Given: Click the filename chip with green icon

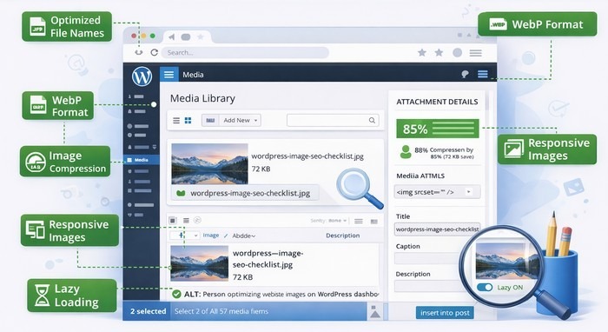Looking at the screenshot, I should pyautogui.click(x=246, y=193).
